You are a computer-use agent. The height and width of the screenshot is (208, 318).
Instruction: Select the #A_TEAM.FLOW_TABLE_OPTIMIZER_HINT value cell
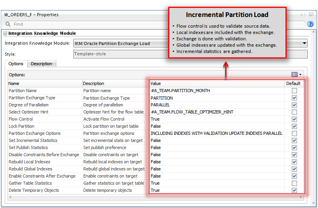coord(217,112)
